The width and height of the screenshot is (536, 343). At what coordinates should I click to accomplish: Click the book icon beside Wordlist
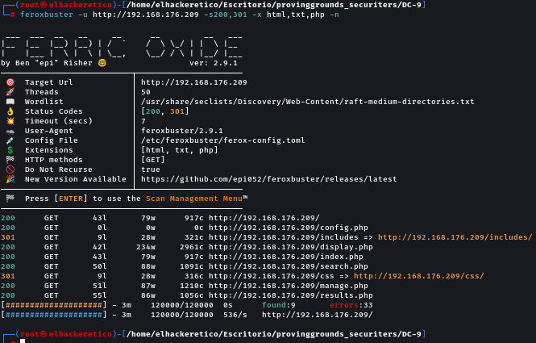click(10, 102)
